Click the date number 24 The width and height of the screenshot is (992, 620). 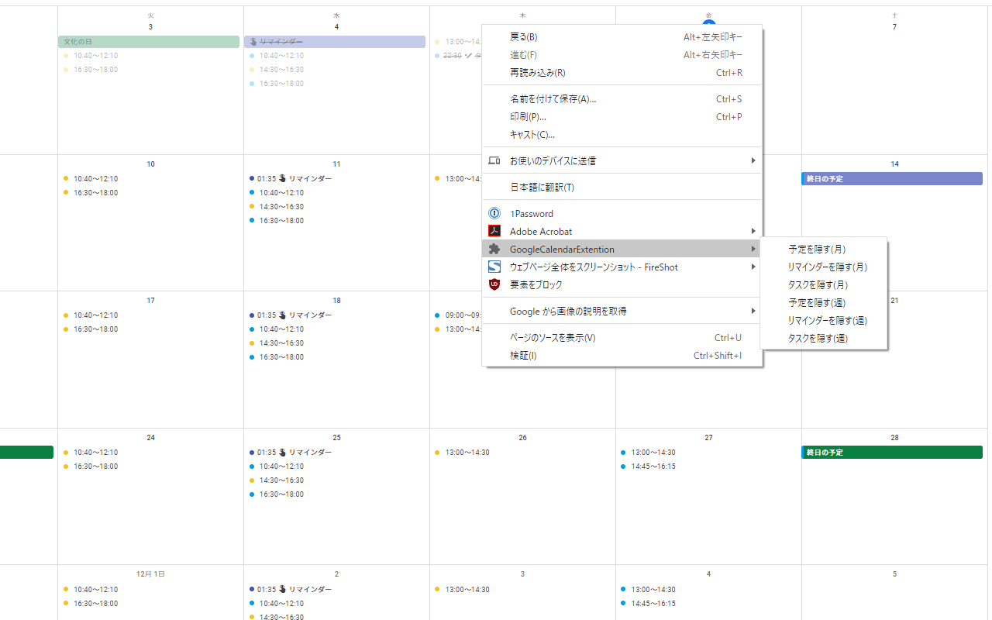(150, 438)
